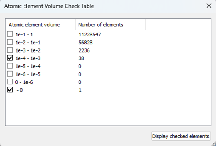This screenshot has width=216, height=146.
Task: Check the 1e-2 - 1e-1 volume checkbox
Action: point(10,42)
